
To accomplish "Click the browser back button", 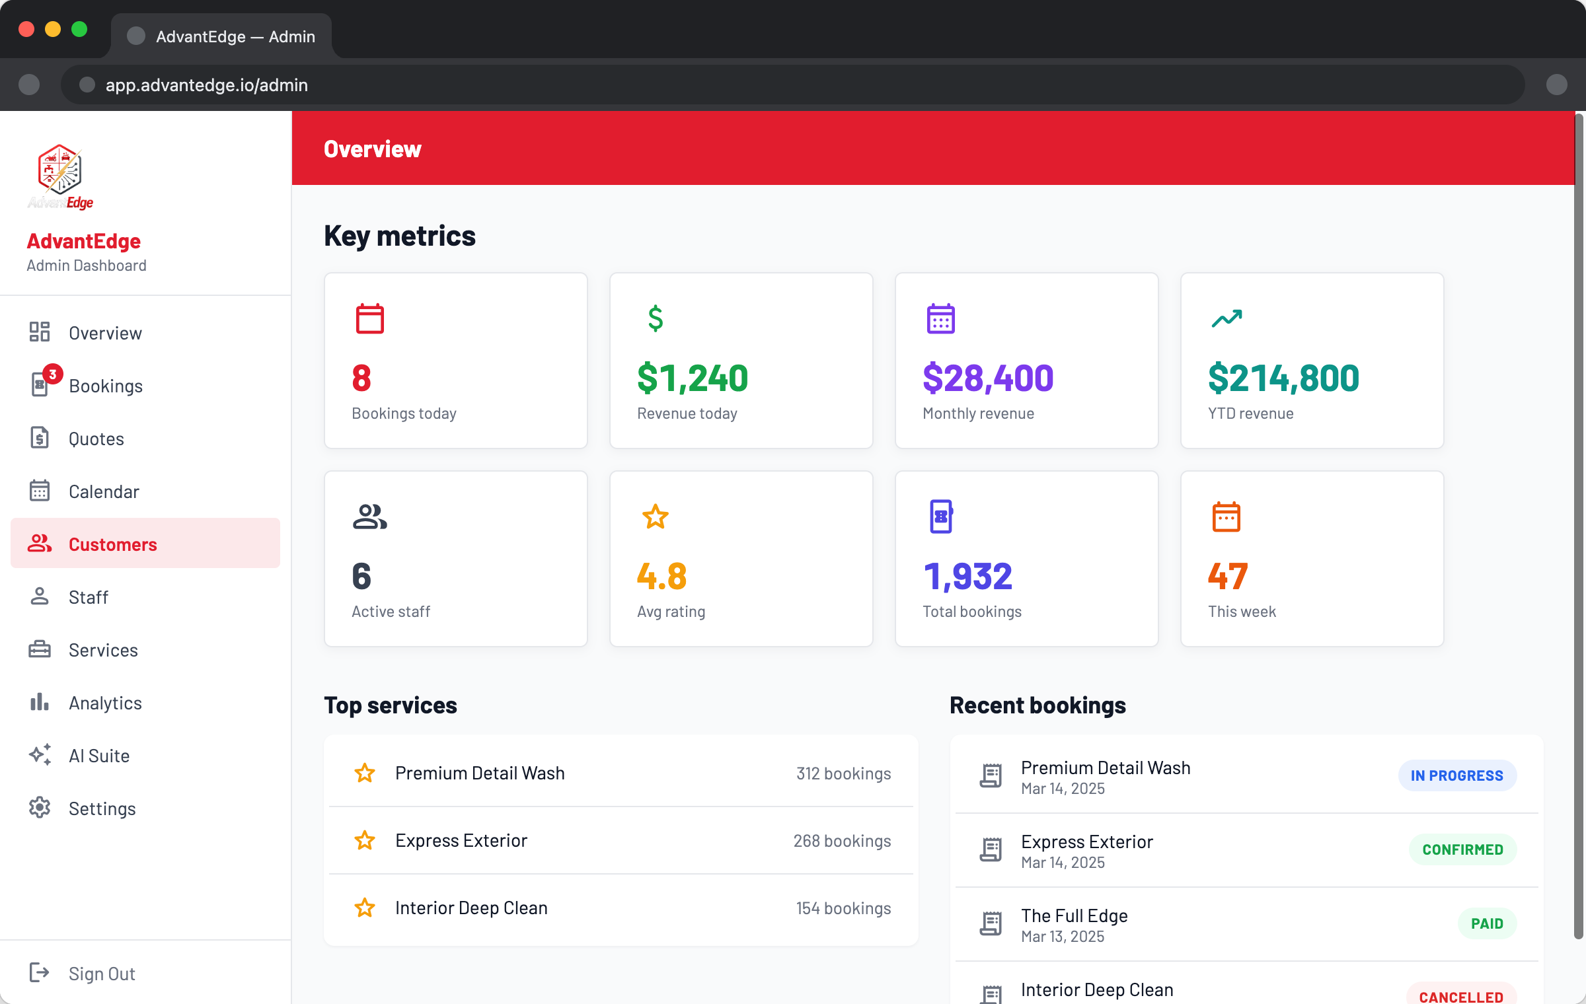I will coord(29,85).
